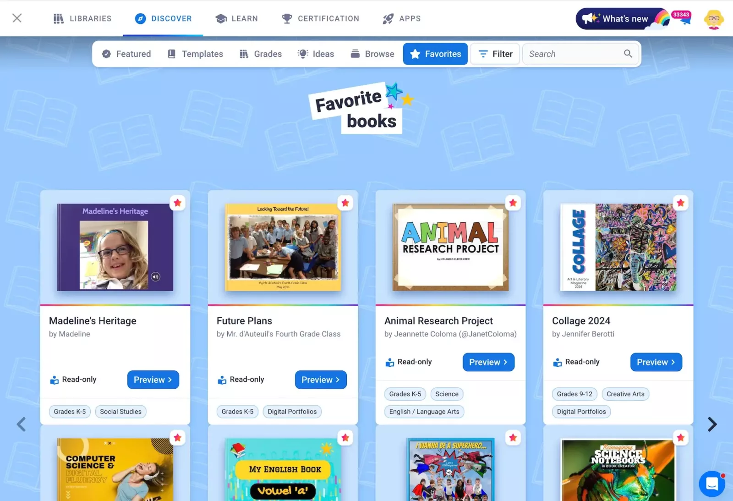Select the Certification menu item
The image size is (733, 501).
[x=320, y=18]
